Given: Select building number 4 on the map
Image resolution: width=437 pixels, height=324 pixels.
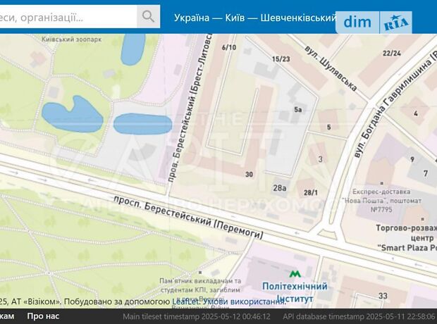Looking at the screenshot, I should click(x=416, y=113).
